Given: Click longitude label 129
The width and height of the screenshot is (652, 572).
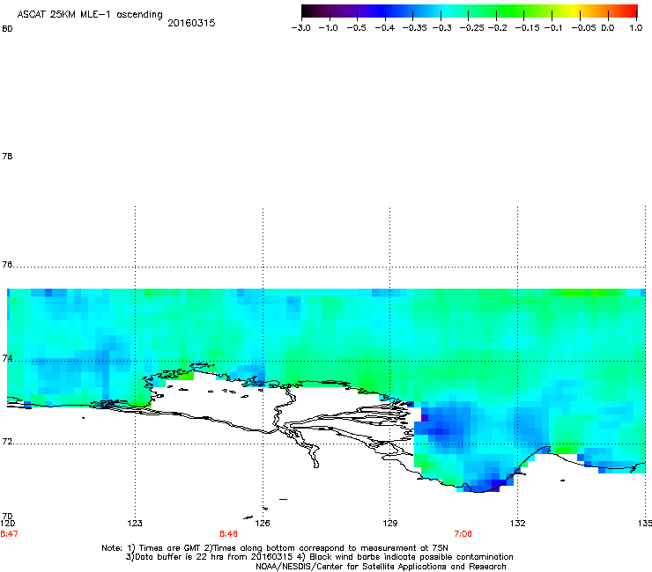Looking at the screenshot, I should click(x=390, y=524).
